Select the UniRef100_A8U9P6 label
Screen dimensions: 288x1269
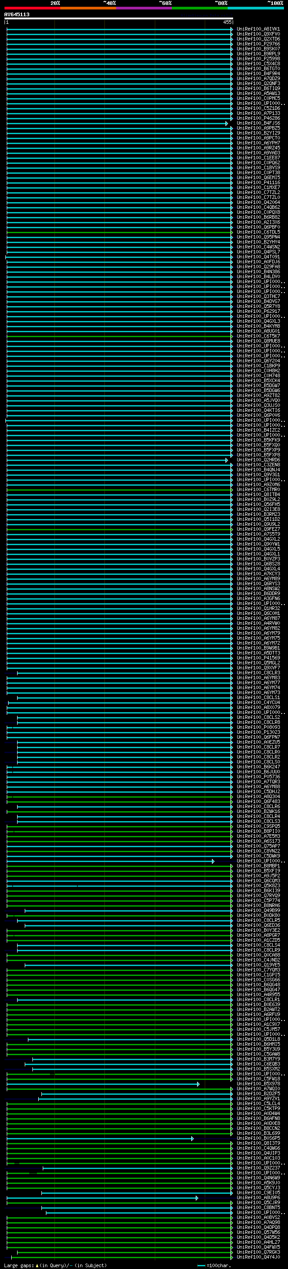coord(258,1197)
